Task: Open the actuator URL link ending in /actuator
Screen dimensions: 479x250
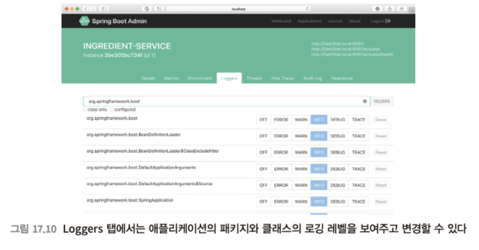Action: [346, 49]
